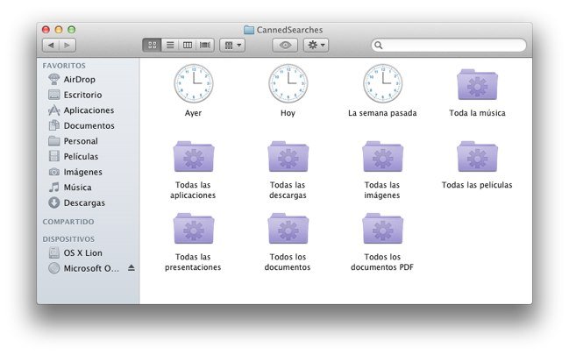Screen dimensions: 569x355
Task: Open Todas las aplicaciones smart folder
Action: [x=193, y=157]
